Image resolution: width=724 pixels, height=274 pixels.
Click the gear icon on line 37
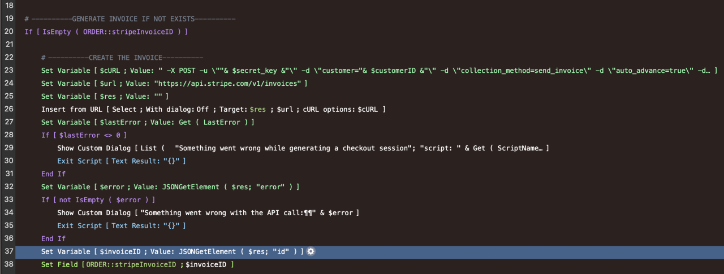click(x=311, y=251)
